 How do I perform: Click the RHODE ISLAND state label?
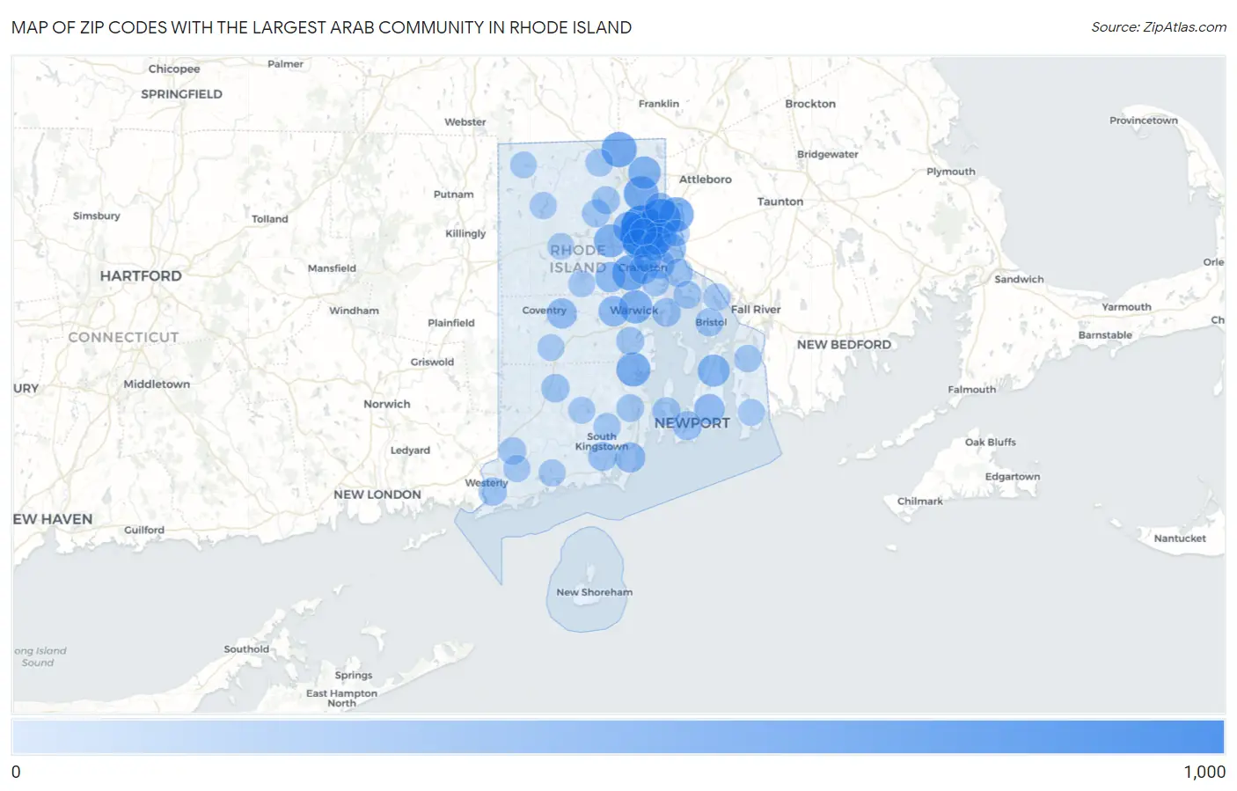point(578,259)
